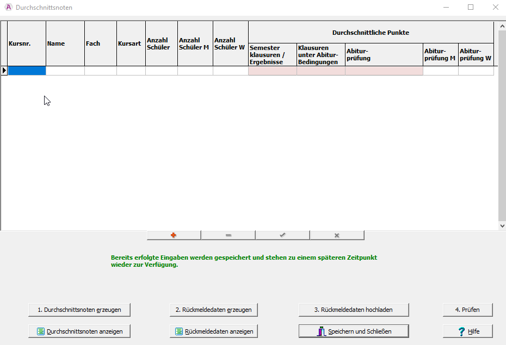
Task: Cancel the edit with the X icon
Action: [x=337, y=235]
